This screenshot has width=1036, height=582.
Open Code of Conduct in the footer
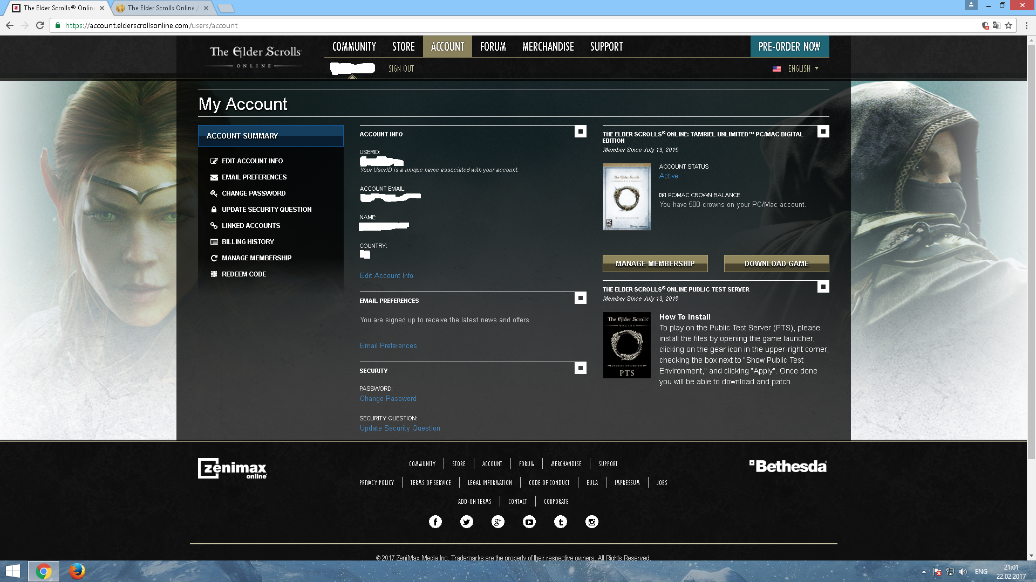[549, 483]
